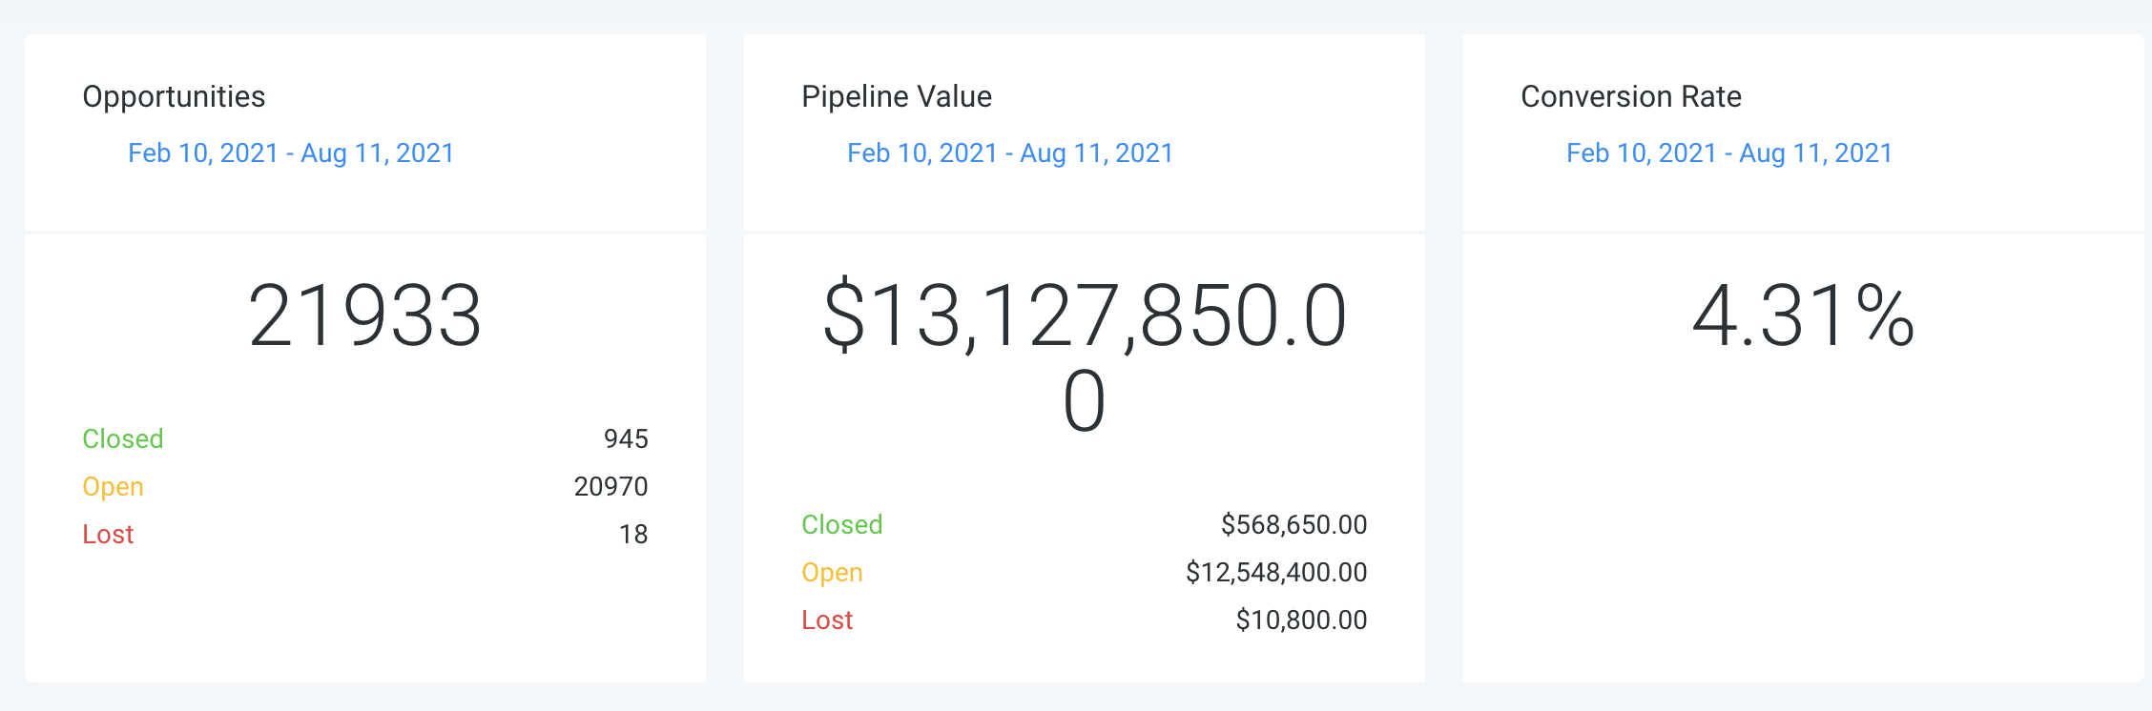Screen dimensions: 2152x711
Task: Click the red Lost label under Opportunities
Action: click(x=108, y=534)
